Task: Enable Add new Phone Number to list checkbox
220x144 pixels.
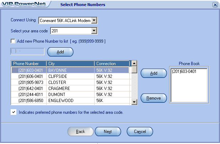Action: pos(13,41)
